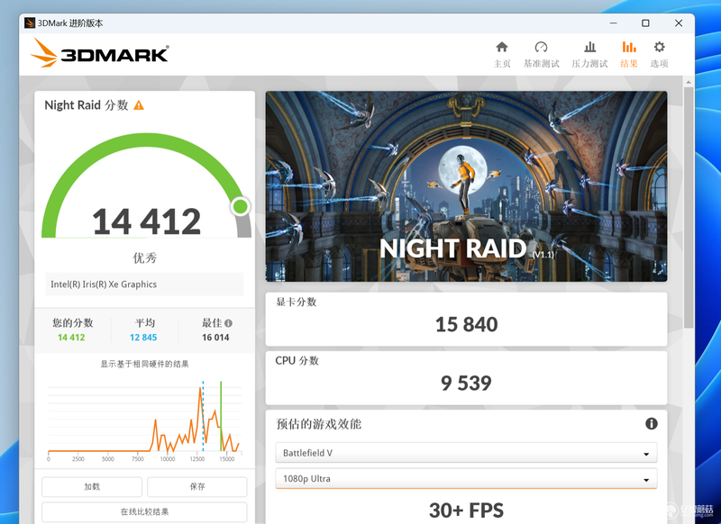Switch to Benchmarks tab (基准测试)

542,54
